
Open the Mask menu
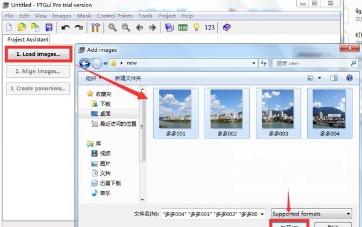point(84,16)
